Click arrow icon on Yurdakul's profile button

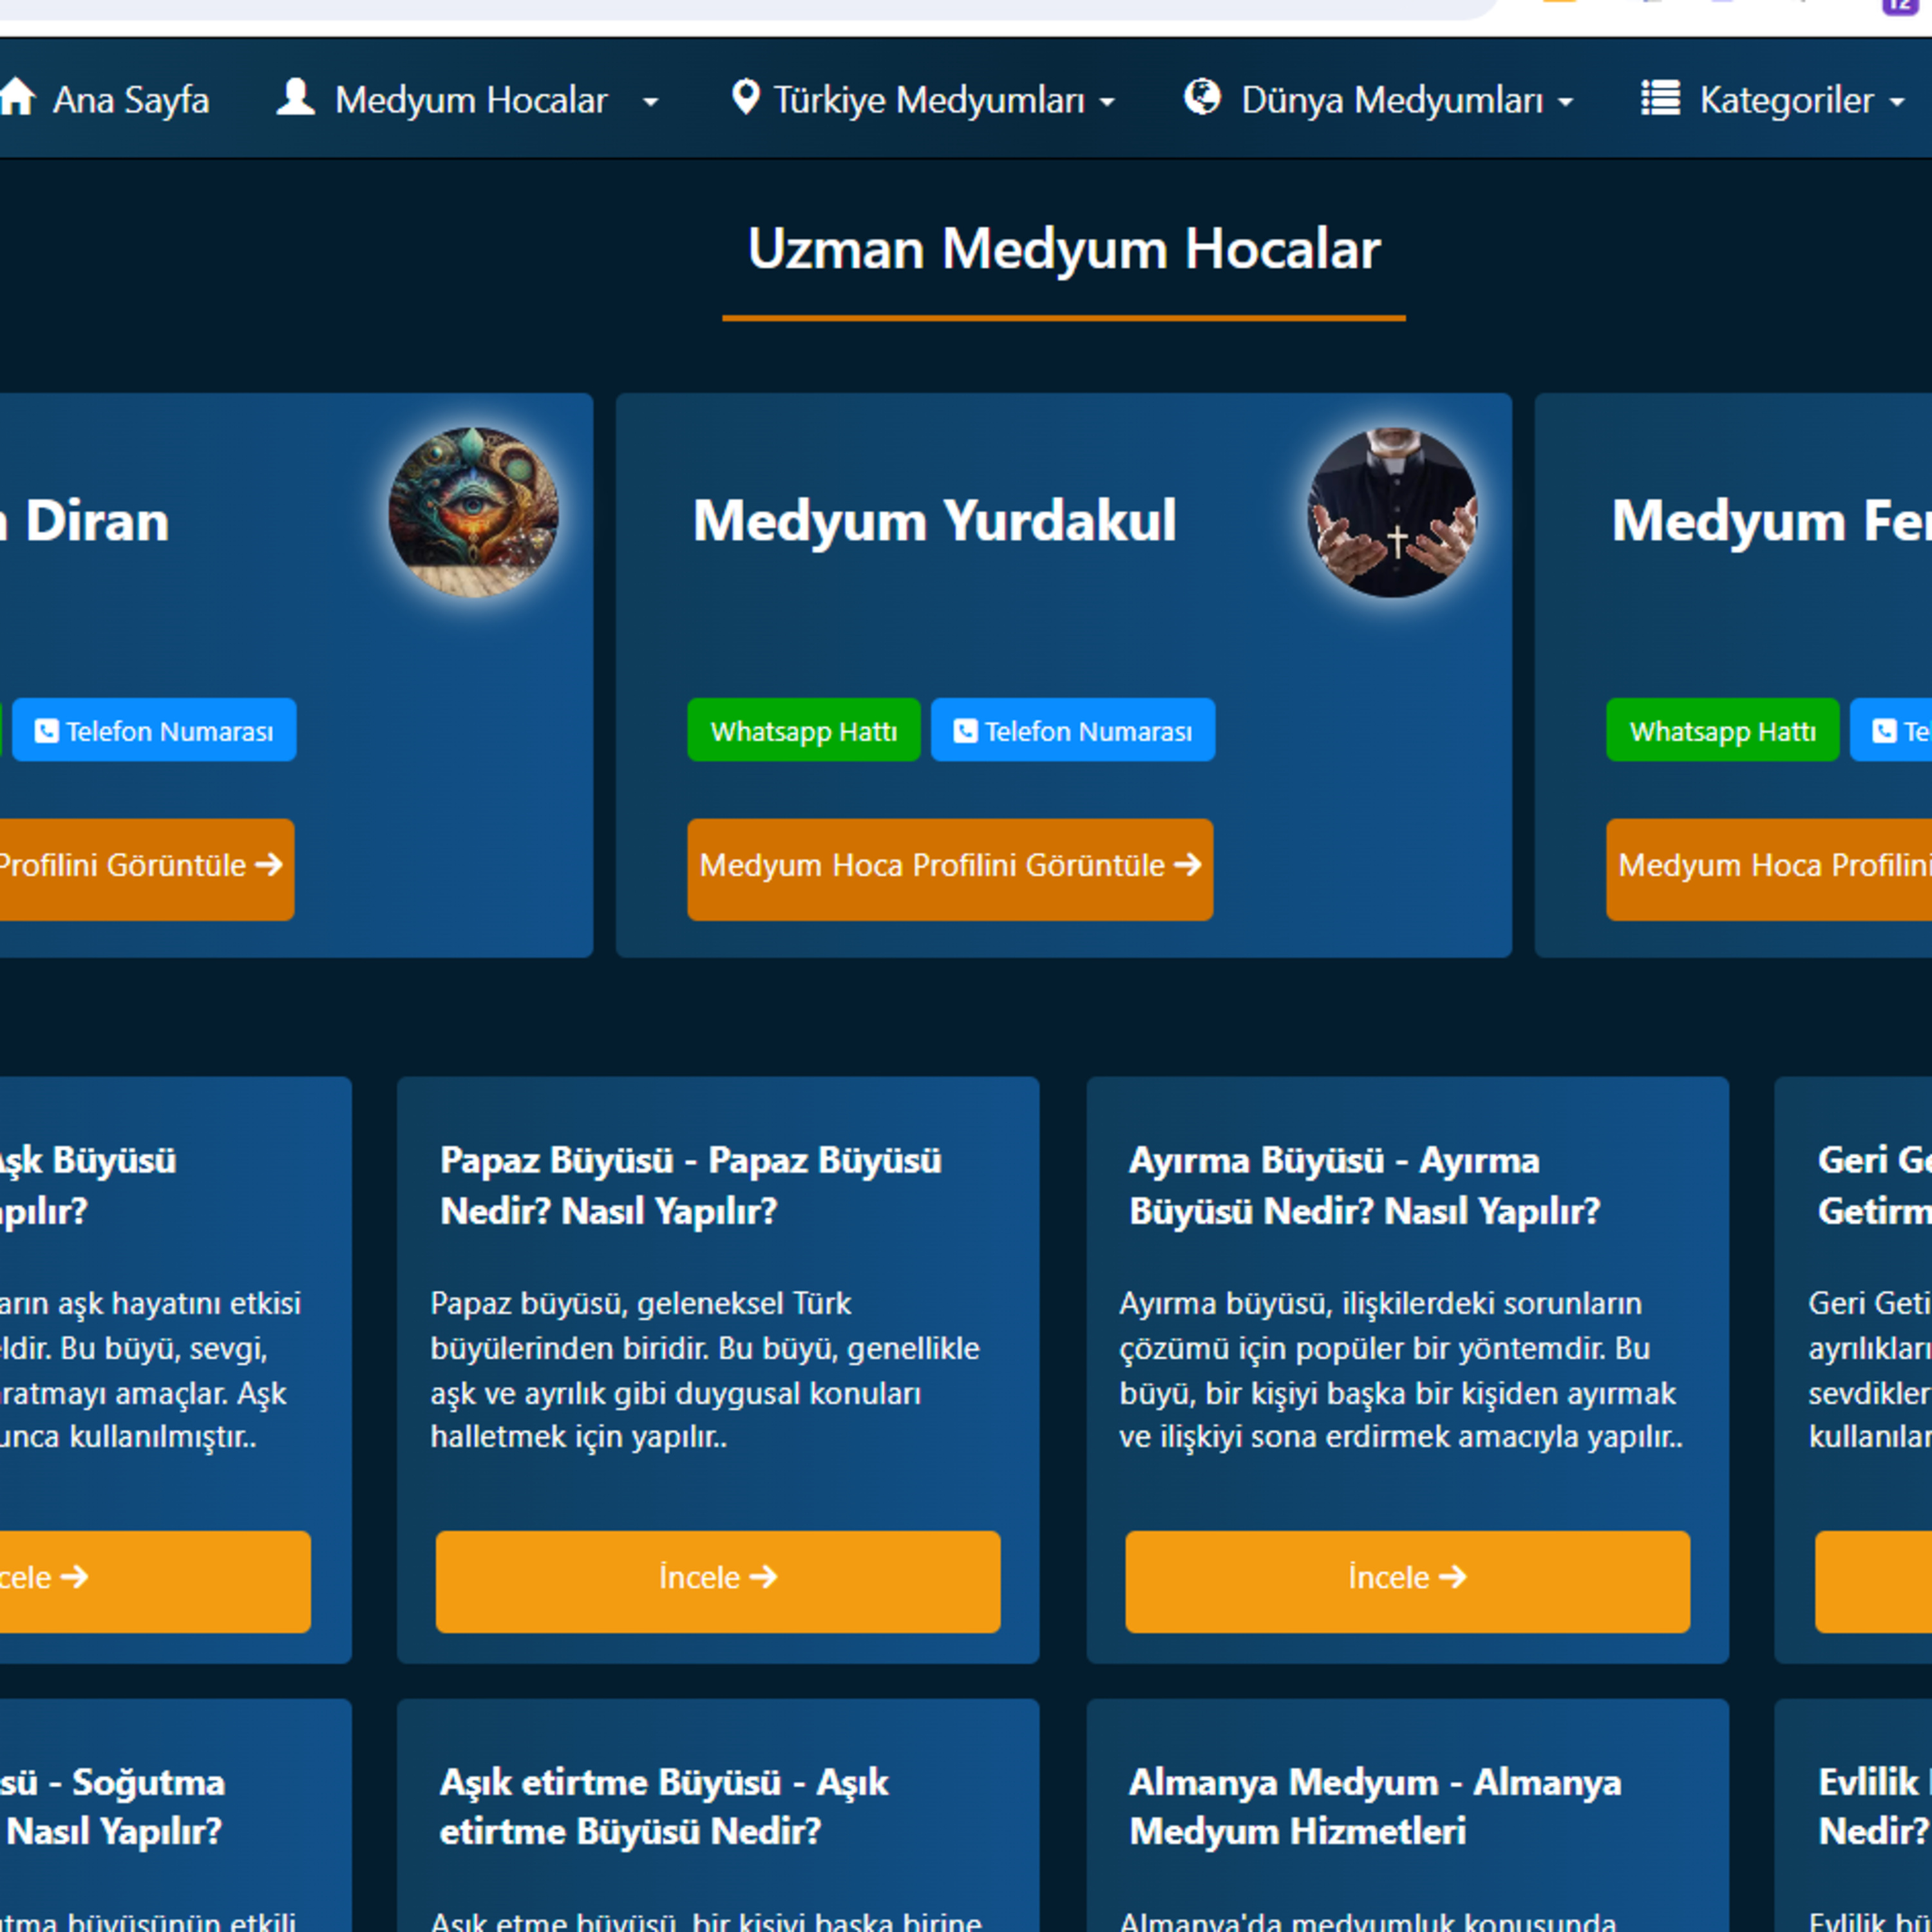click(x=1188, y=864)
